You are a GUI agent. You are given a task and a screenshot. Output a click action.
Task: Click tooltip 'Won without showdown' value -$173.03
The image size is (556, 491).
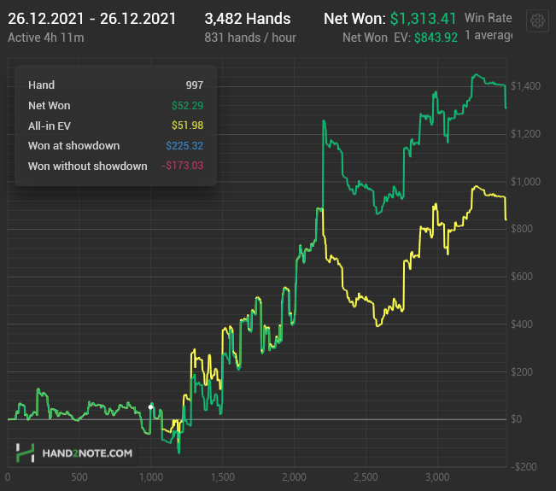[182, 166]
